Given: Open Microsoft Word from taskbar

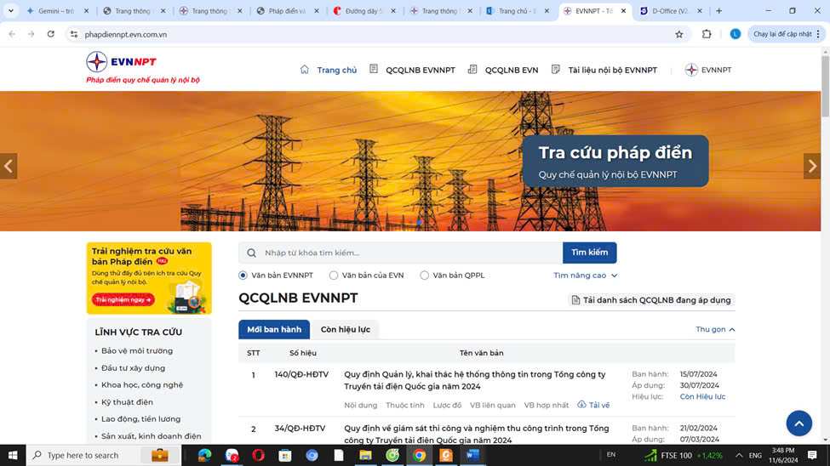Looking at the screenshot, I should point(472,455).
